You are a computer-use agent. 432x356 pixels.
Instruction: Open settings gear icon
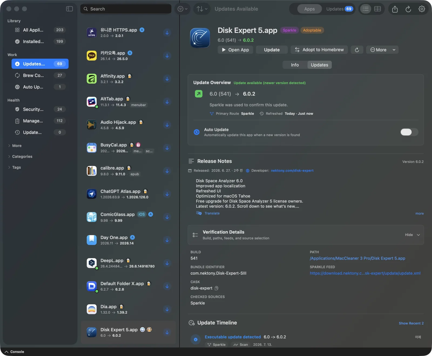point(421,9)
